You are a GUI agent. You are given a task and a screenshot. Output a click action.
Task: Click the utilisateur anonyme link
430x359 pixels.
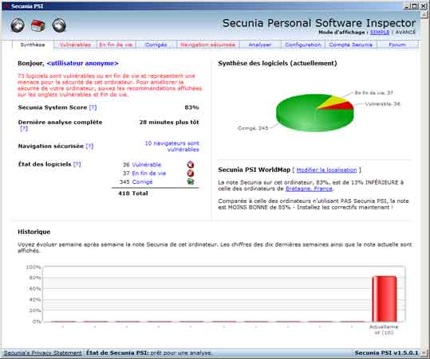tap(82, 63)
